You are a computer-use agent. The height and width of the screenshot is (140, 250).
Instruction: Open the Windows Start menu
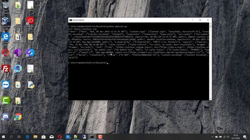pos(3,136)
